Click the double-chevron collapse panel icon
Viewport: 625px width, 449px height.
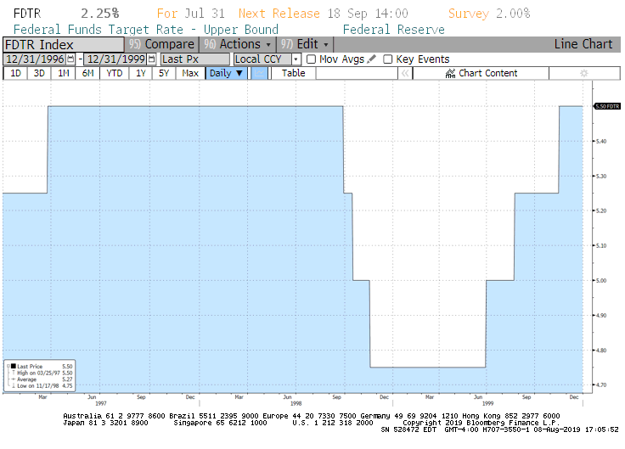[x=406, y=74]
